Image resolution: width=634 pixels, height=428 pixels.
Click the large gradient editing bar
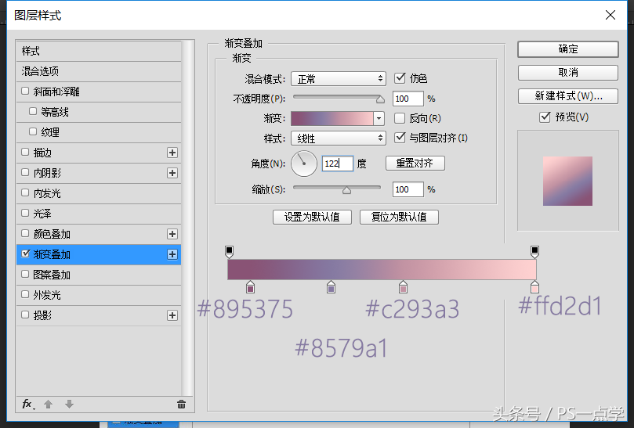382,269
